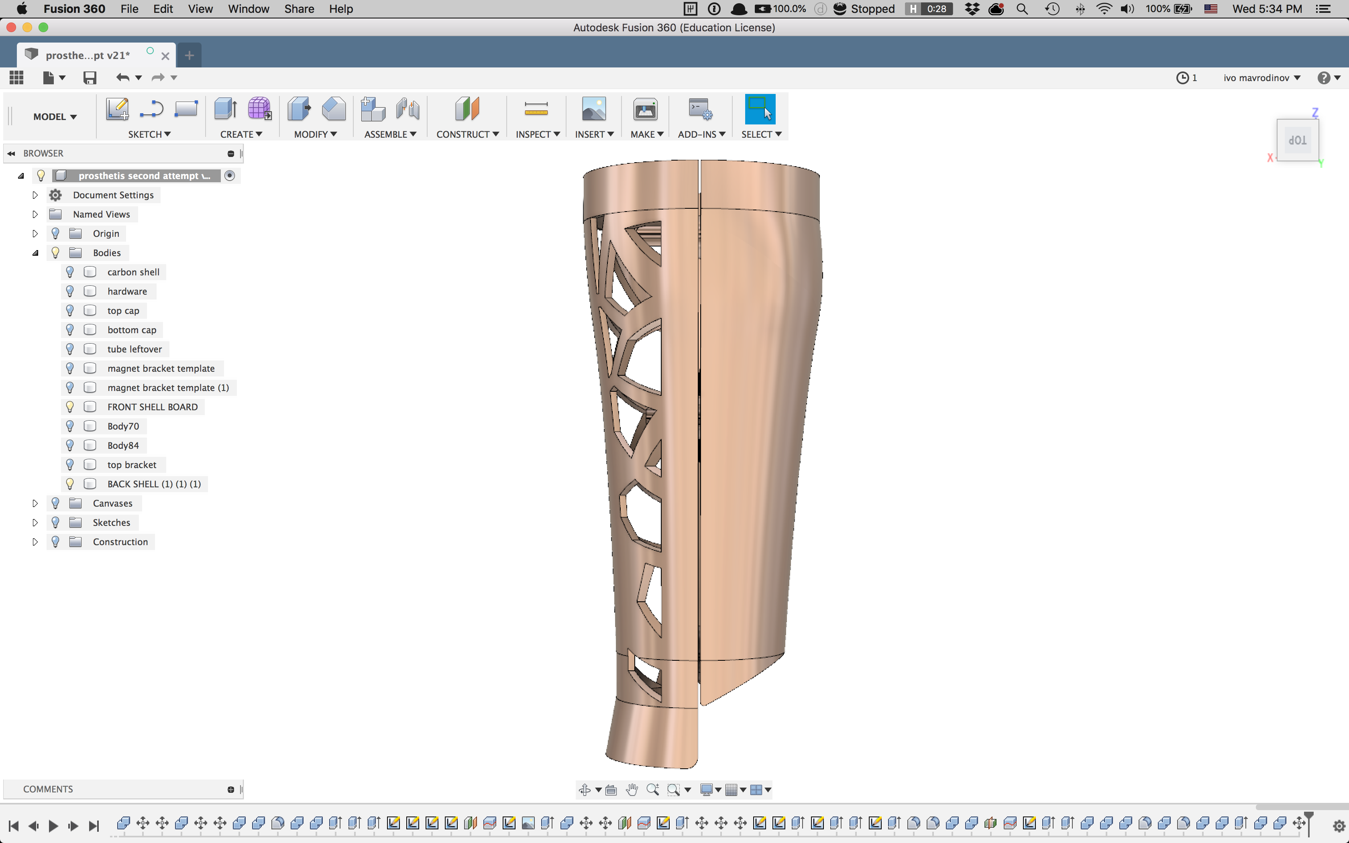Open the SKETCH menu label
The width and height of the screenshot is (1349, 843).
click(149, 134)
